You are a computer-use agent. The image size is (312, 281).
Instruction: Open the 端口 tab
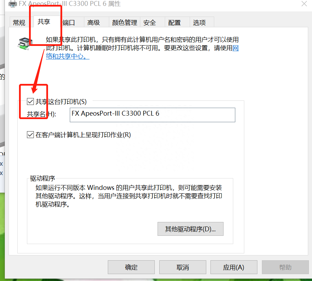(69, 23)
